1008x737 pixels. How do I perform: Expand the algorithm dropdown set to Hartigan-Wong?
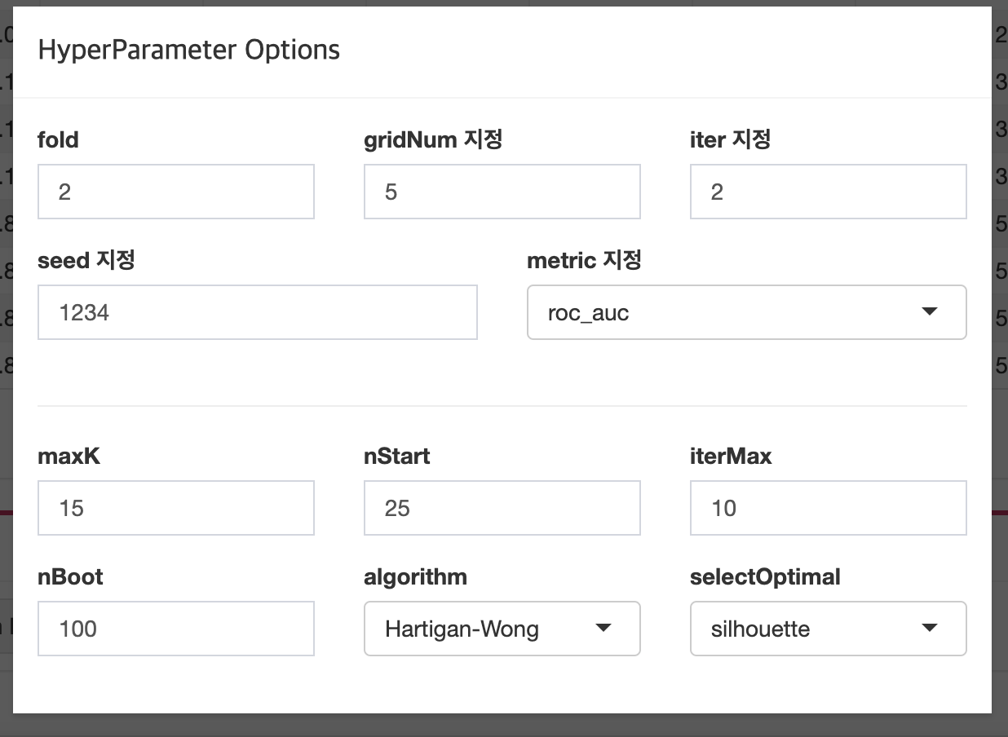pyautogui.click(x=502, y=629)
